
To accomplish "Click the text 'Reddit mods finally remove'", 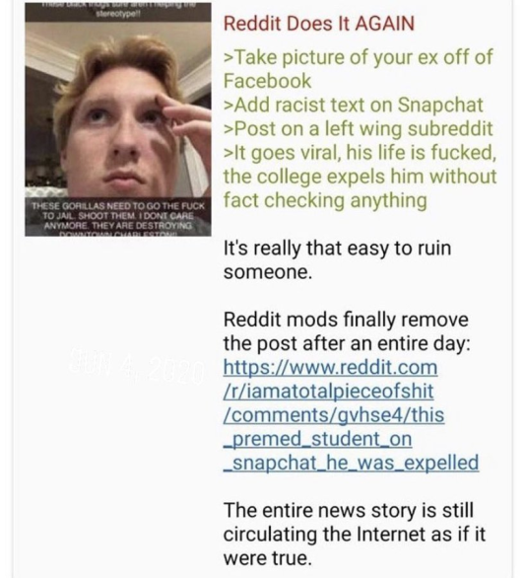I will click(x=346, y=320).
